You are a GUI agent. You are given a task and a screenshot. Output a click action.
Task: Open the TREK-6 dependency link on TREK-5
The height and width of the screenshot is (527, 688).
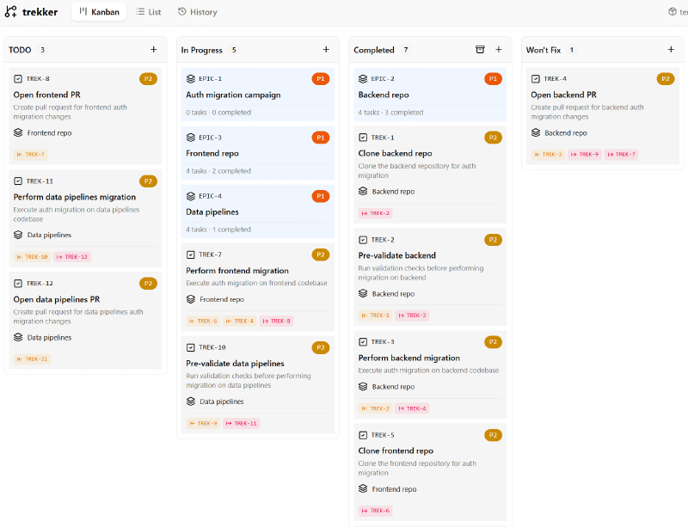pos(375,511)
